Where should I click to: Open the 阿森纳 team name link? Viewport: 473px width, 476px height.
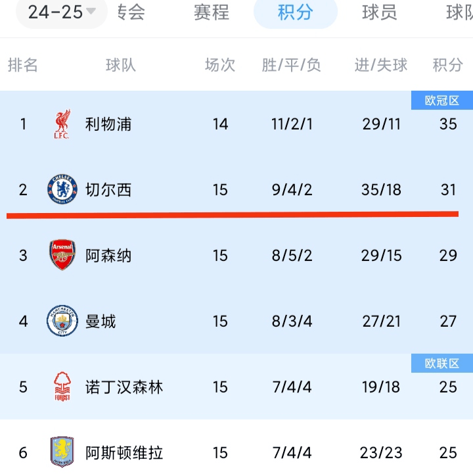click(108, 256)
